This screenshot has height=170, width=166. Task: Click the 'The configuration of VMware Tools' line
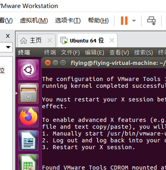104,79
